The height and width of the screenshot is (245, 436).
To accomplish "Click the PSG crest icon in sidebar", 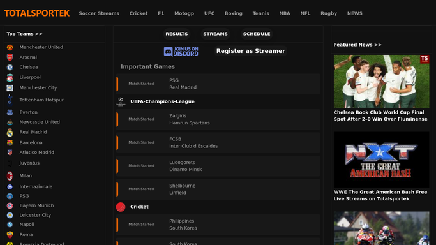I will pos(10,197).
